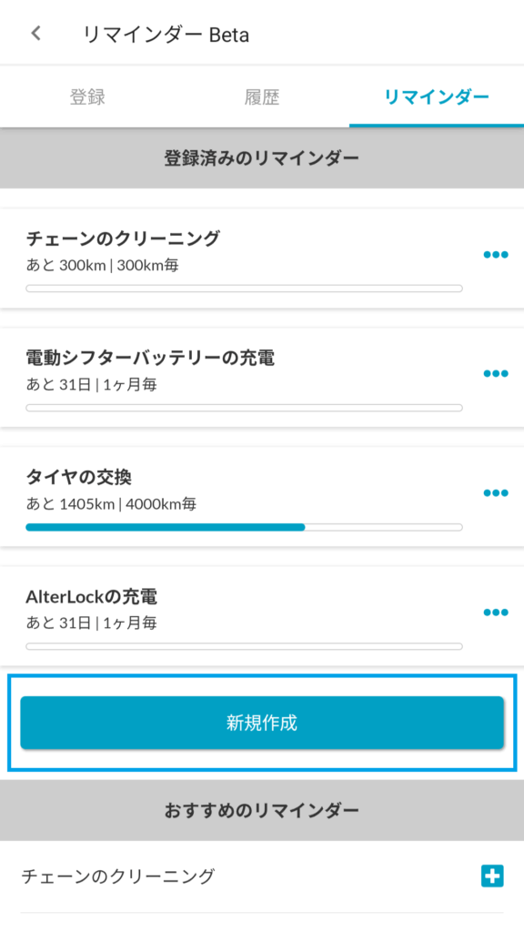Viewport: 524px width, 932px height.
Task: Go back using the arrow icon
Action: [x=36, y=34]
